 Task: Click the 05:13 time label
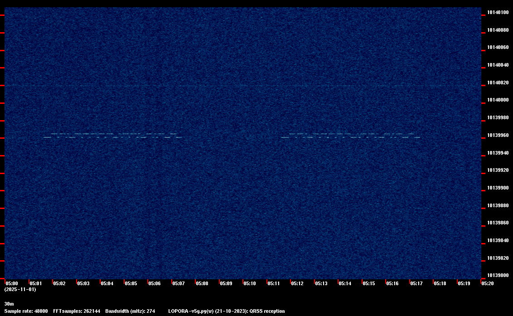pos(321,283)
